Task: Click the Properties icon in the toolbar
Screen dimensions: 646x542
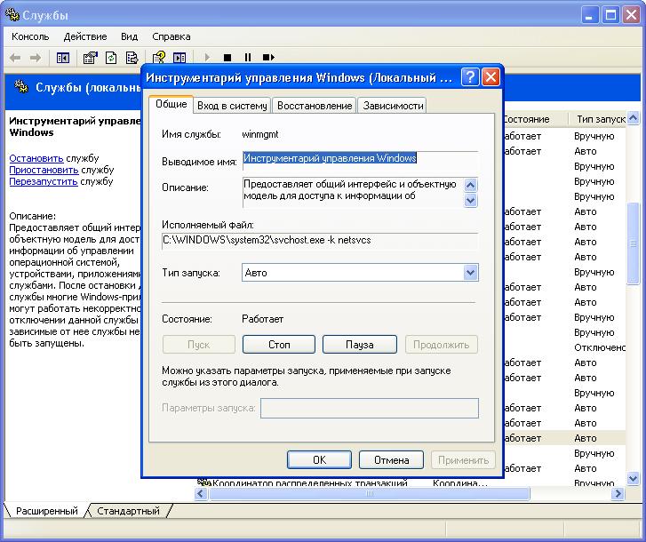Action: click(x=90, y=58)
